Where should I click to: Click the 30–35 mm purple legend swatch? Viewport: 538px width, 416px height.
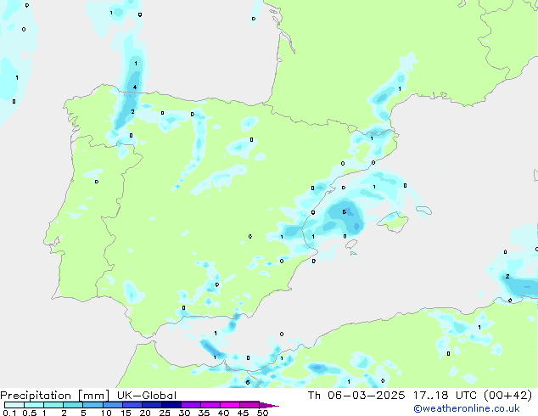(191, 405)
